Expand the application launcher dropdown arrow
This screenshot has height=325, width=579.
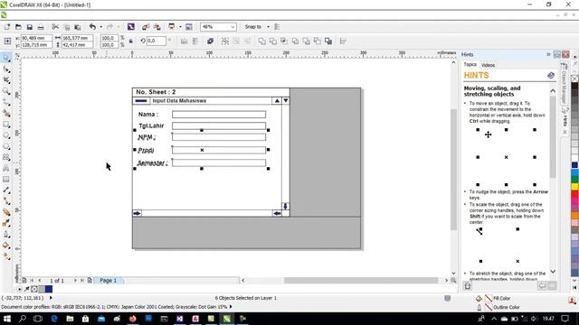point(180,27)
